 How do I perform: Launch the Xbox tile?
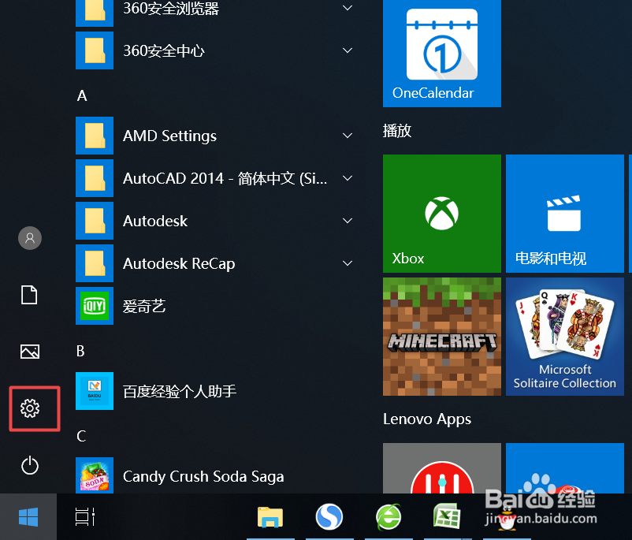[x=441, y=213]
